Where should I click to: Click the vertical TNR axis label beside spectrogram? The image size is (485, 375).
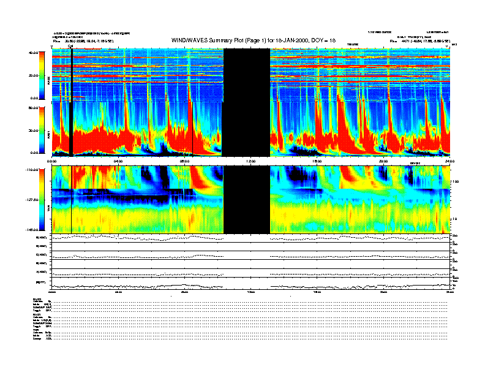48,210
